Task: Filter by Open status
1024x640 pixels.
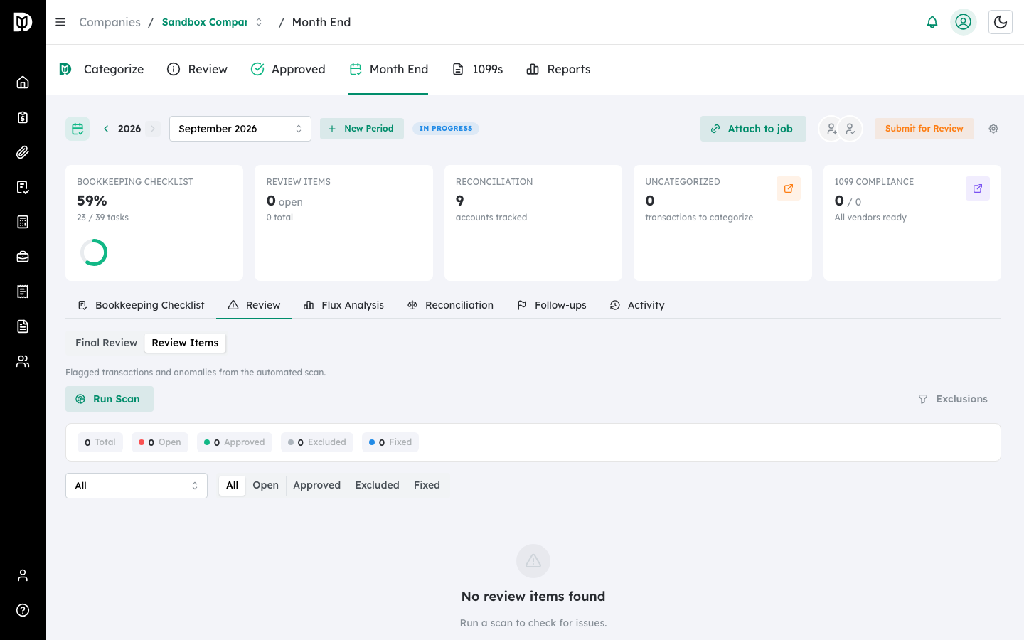Action: [x=266, y=485]
